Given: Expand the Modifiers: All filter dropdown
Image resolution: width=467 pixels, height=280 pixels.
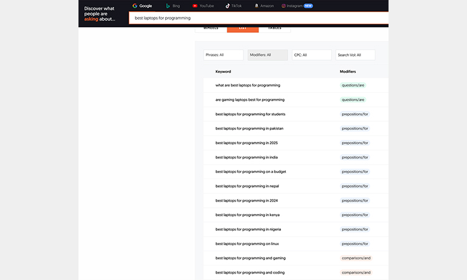Looking at the screenshot, I should (x=267, y=55).
